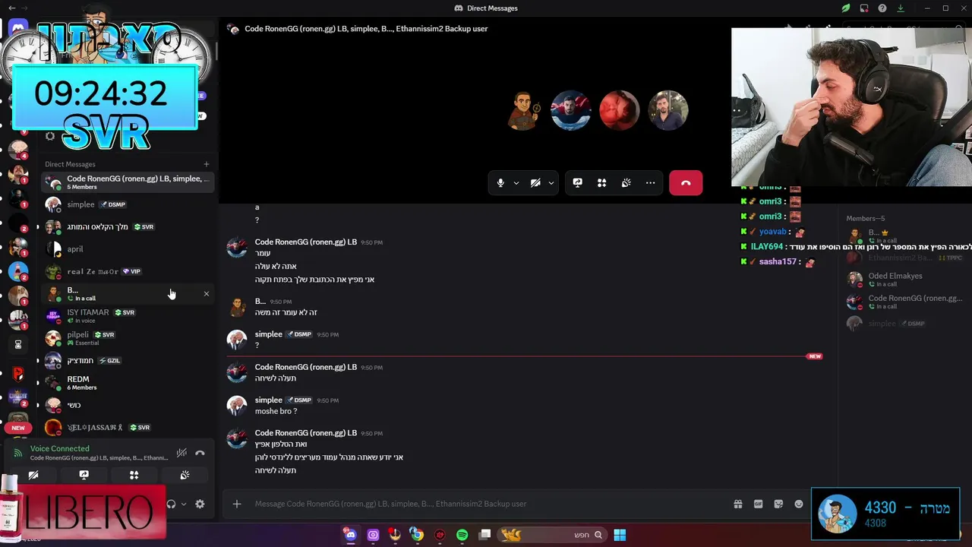Click taskbar search box
This screenshot has width=972, height=547.
[x=553, y=535]
